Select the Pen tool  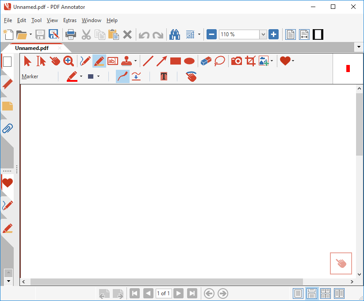84,61
